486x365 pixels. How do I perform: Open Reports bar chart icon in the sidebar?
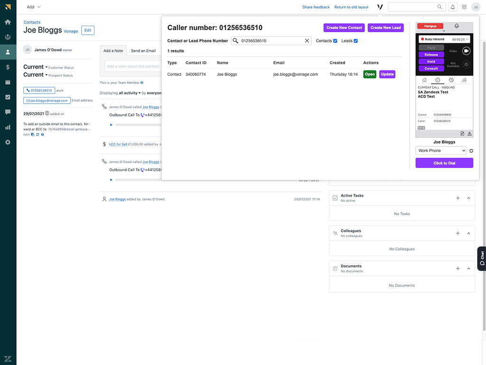pyautogui.click(x=8, y=127)
